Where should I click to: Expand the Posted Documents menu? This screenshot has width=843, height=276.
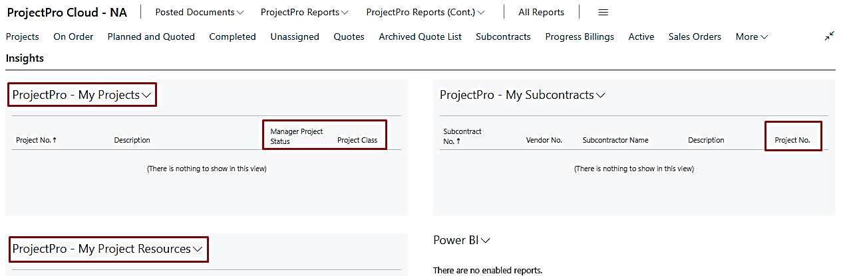[200, 13]
